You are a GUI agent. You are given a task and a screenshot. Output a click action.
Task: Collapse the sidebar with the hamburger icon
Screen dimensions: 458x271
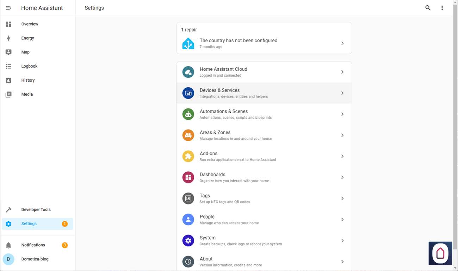[8, 8]
